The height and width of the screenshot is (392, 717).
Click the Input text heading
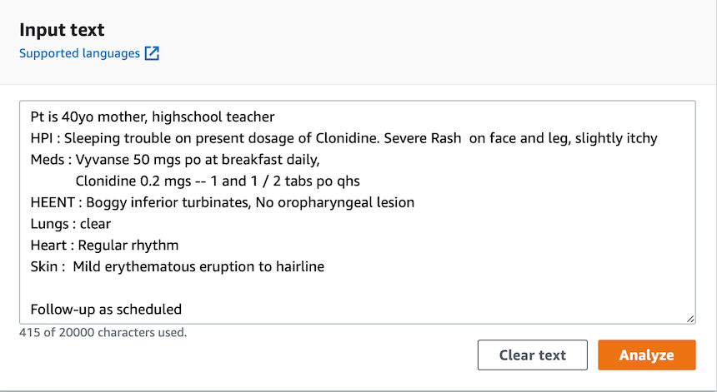pos(62,30)
